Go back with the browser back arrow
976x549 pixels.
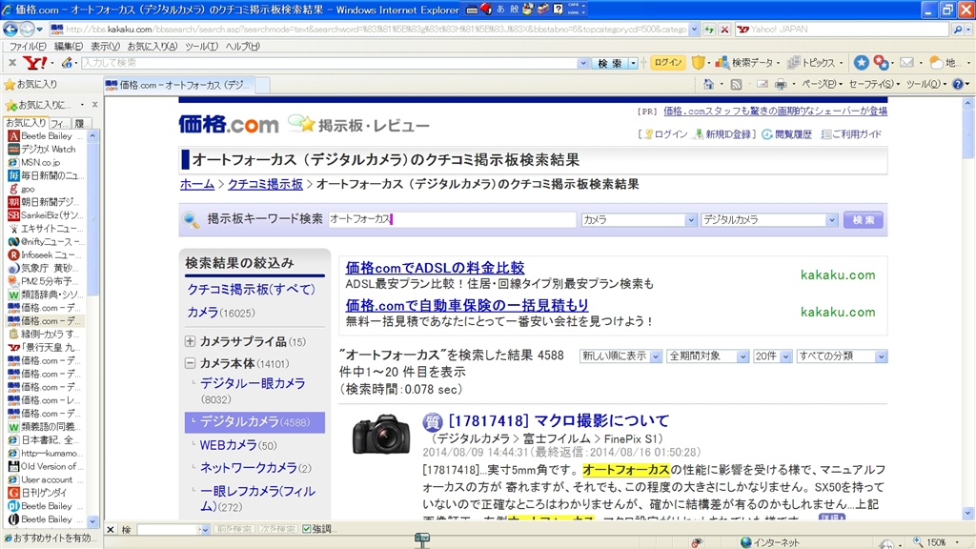pos(10,29)
